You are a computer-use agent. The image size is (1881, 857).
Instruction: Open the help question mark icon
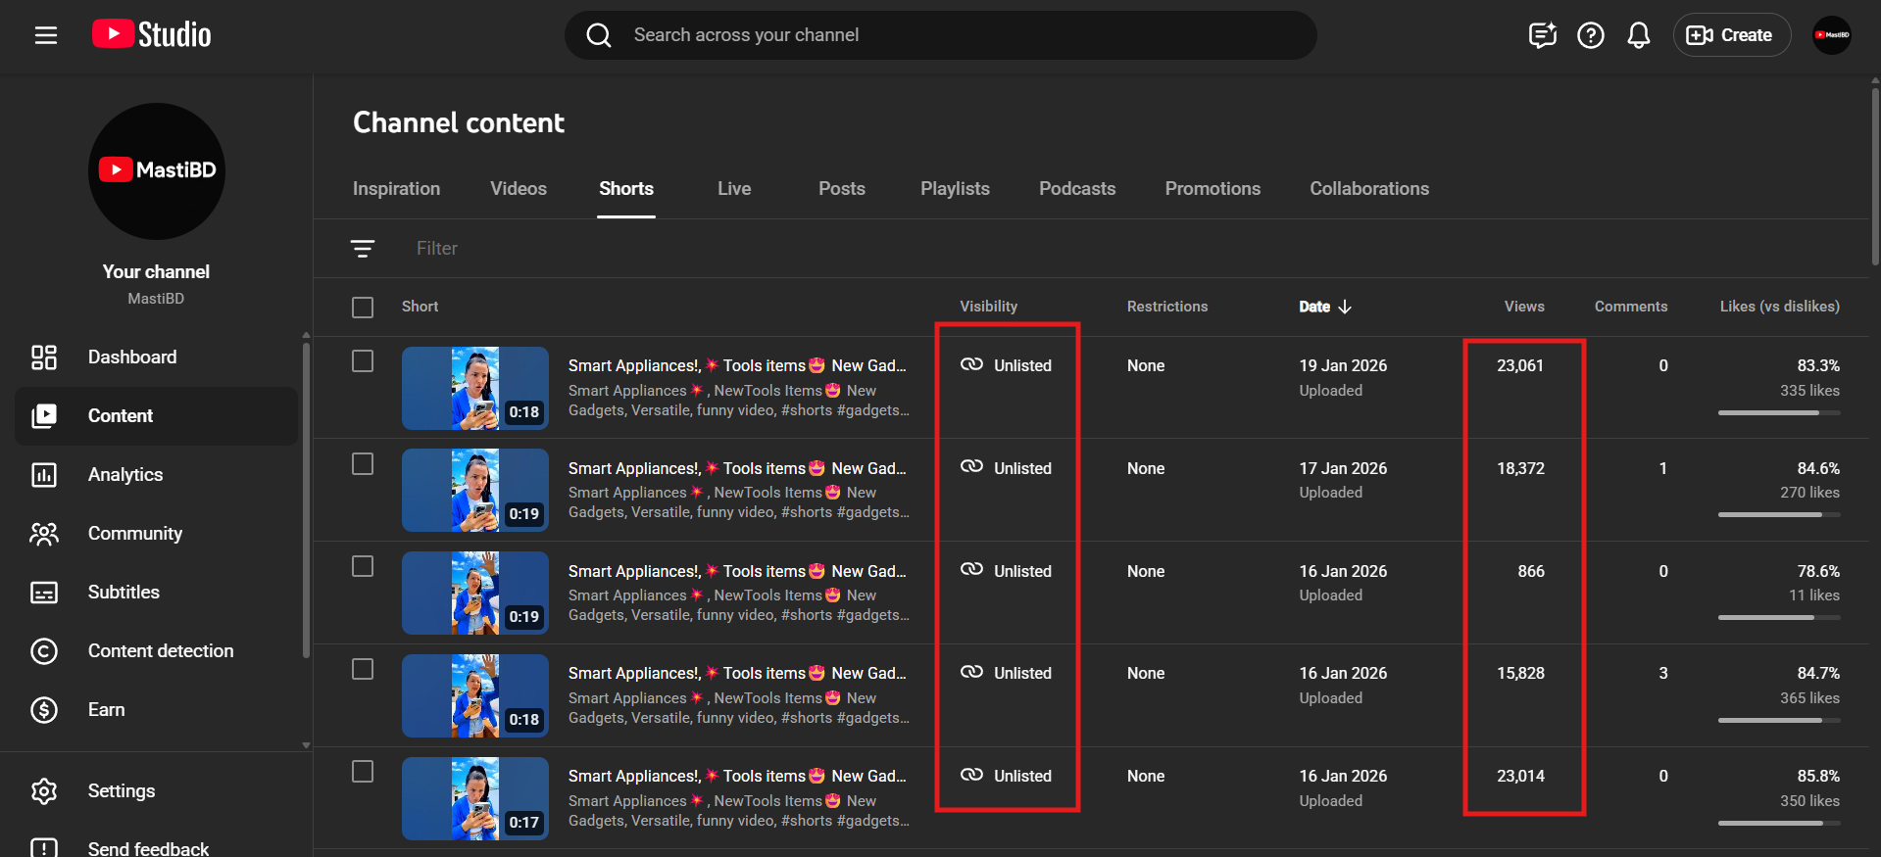point(1590,35)
